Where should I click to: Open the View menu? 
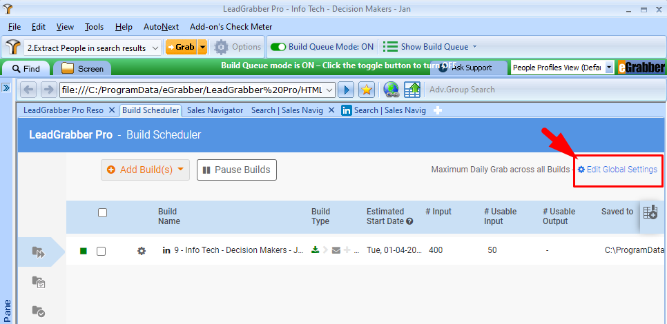(x=65, y=27)
